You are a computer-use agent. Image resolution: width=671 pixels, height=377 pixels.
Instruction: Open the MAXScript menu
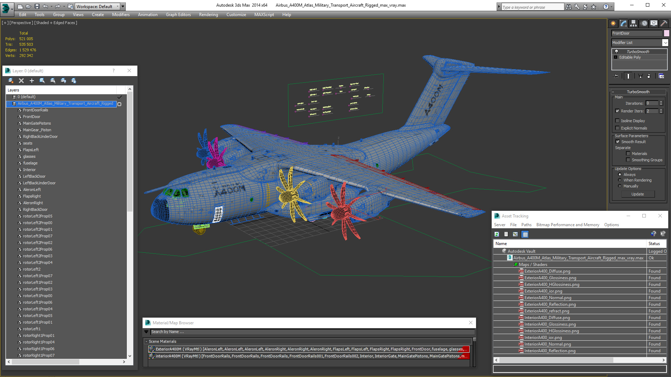264,15
